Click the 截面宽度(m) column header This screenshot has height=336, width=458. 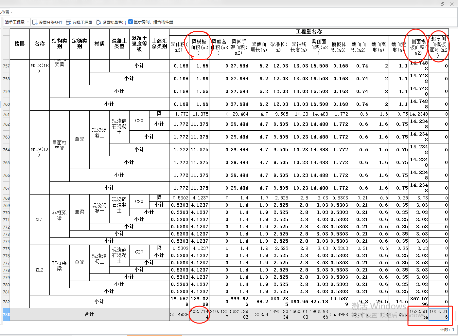tap(399, 47)
